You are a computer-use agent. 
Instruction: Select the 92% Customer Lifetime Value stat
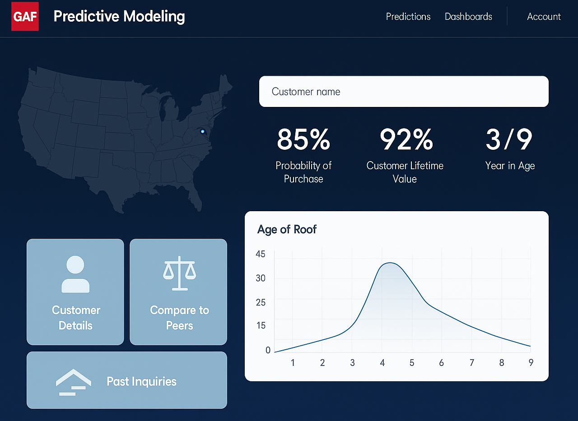(405, 153)
